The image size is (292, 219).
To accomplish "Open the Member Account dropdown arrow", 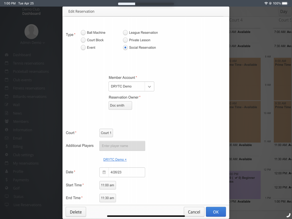I will coord(149,86).
